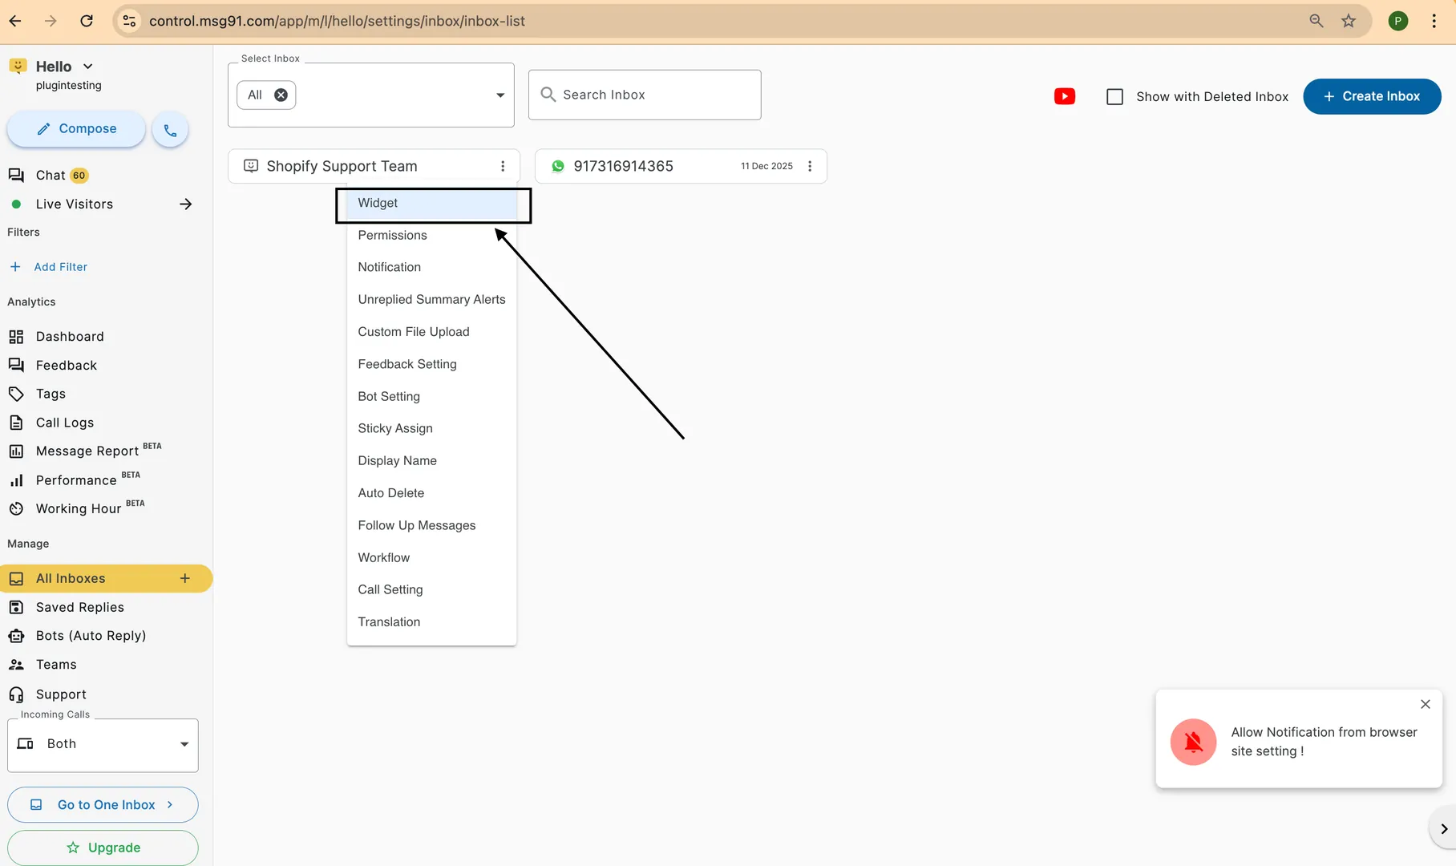Open Tags in the sidebar
Screen dimensions: 1456x866
pos(50,394)
